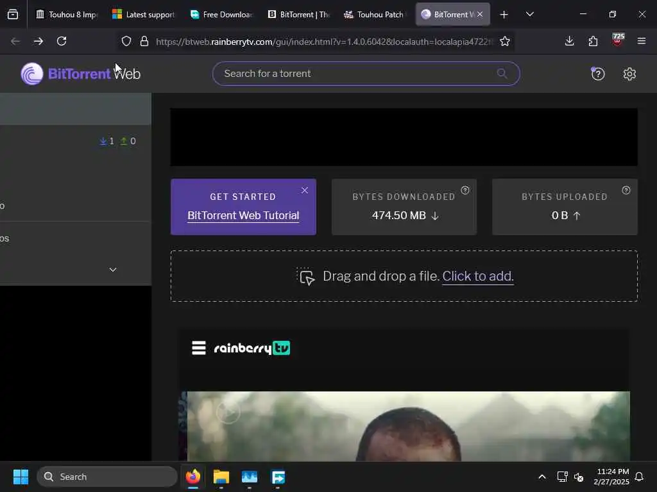Open File Explorer from taskbar
The image size is (657, 492).
pos(221,477)
